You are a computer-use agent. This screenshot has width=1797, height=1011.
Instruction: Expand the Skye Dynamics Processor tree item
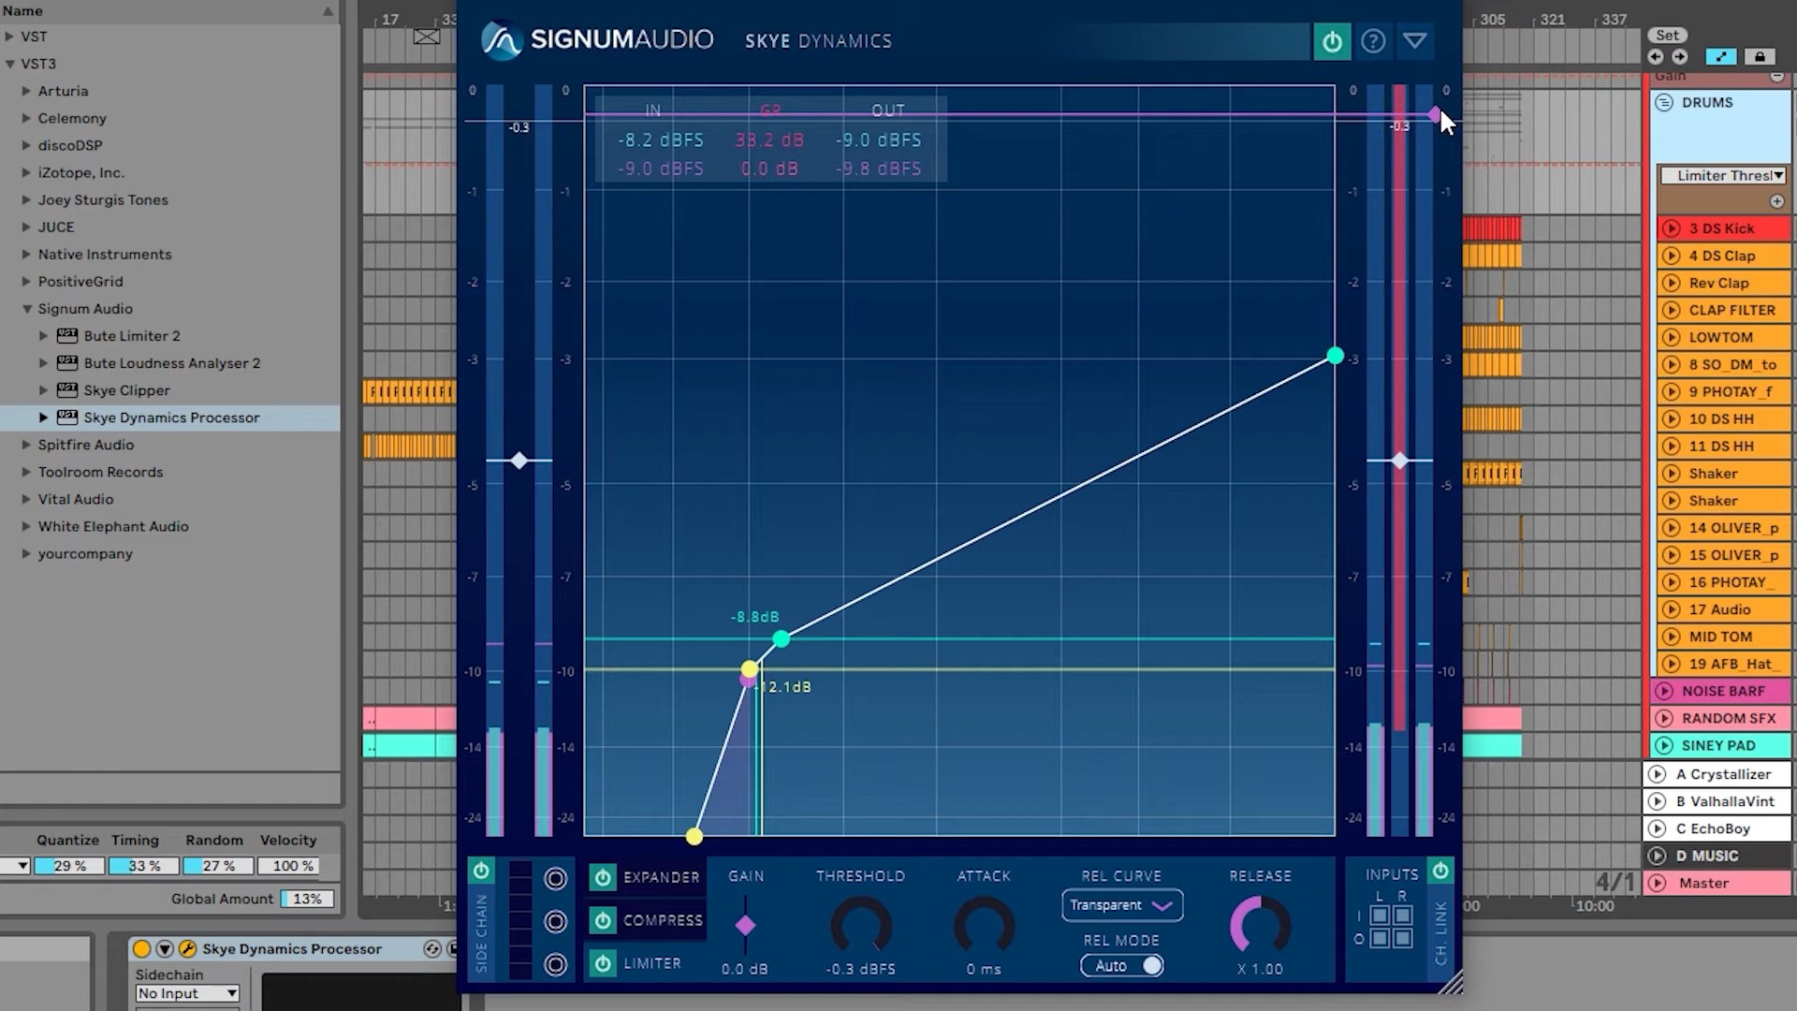point(43,416)
